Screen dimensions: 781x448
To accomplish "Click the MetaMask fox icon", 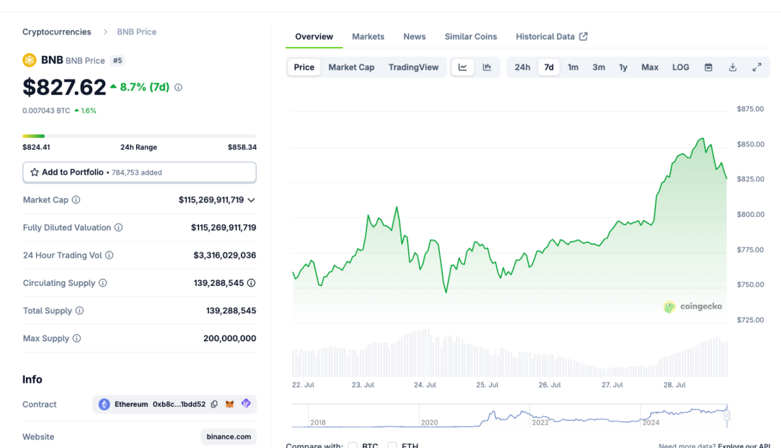I will click(230, 404).
